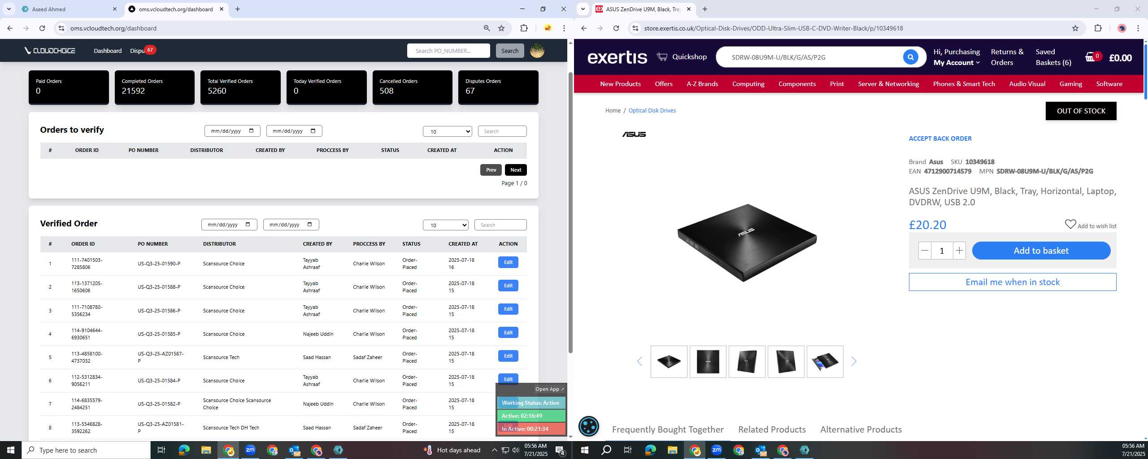Viewport: 1148px width, 459px height.
Task: Bookmark the OMS dashboard page star
Action: click(501, 28)
